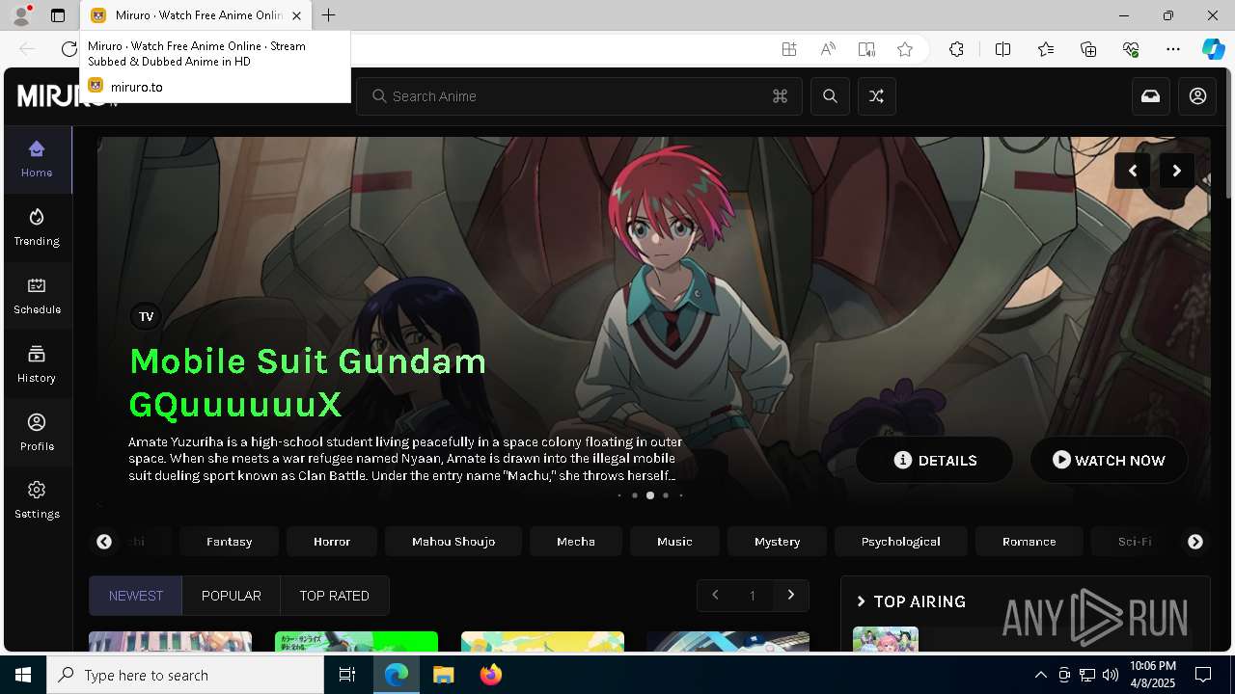Select the Fantasy genre

point(230,542)
